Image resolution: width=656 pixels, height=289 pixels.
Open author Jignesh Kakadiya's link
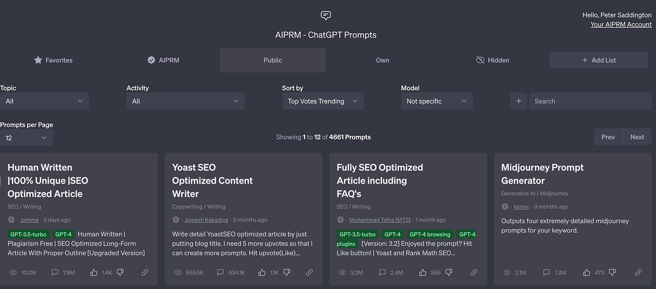[206, 220]
